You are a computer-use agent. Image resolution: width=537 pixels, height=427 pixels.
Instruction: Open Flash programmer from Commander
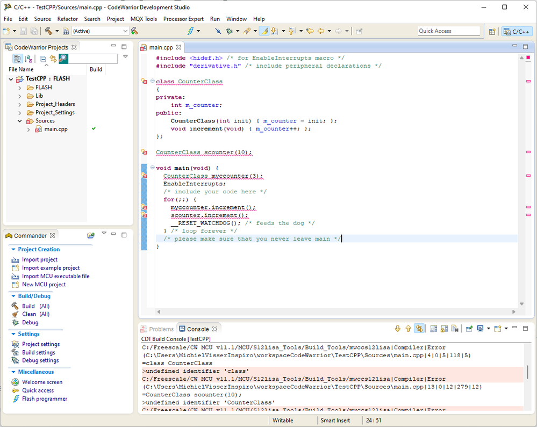45,399
